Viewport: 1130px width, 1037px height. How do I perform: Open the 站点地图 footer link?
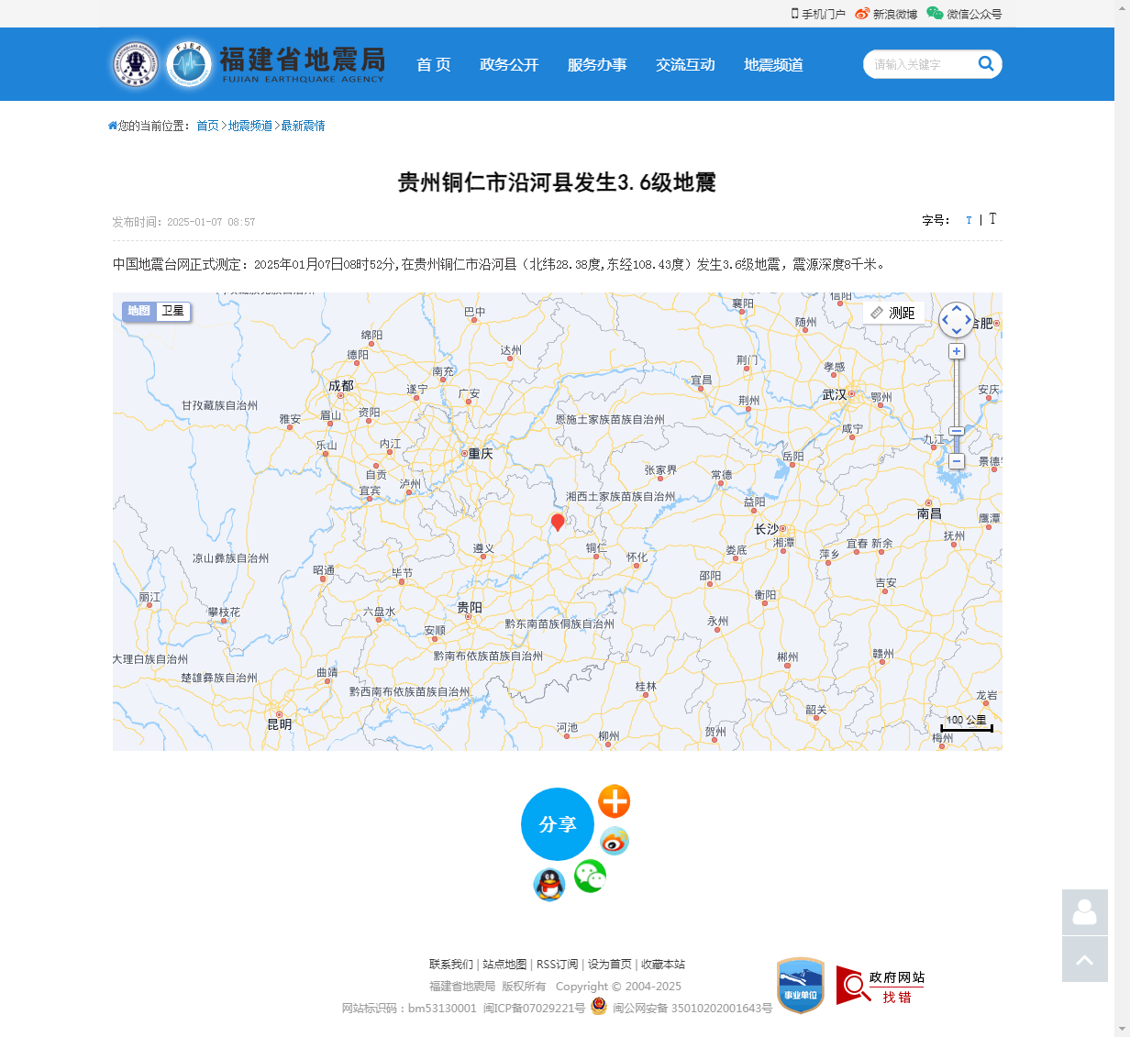tap(504, 964)
